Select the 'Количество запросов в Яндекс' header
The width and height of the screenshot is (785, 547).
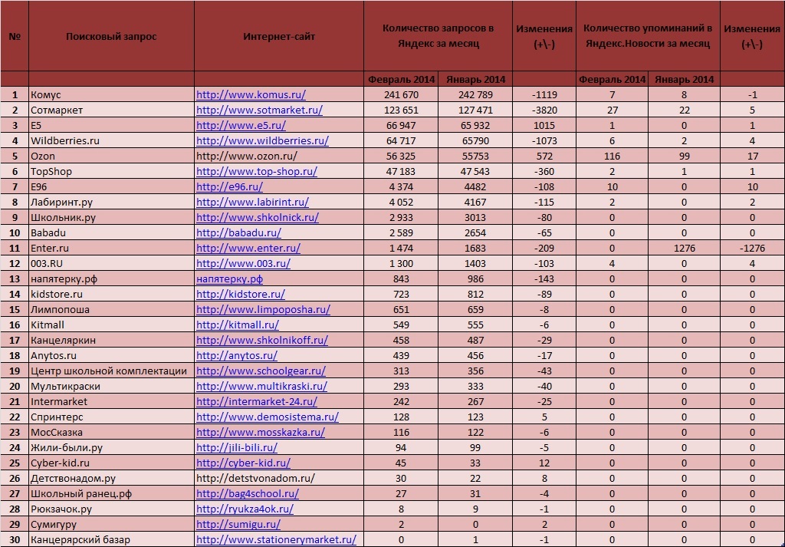[x=438, y=36]
